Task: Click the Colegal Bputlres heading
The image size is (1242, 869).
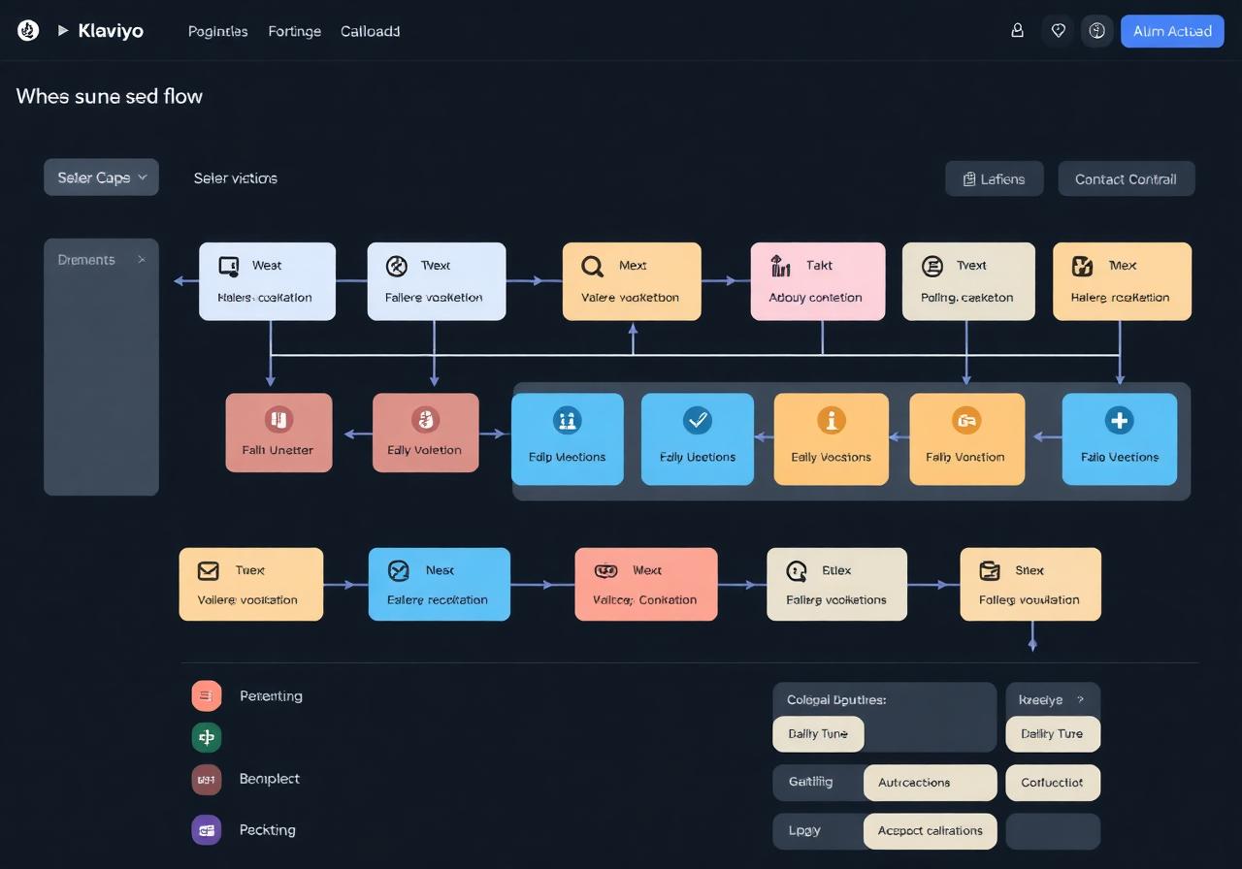Action: click(836, 699)
